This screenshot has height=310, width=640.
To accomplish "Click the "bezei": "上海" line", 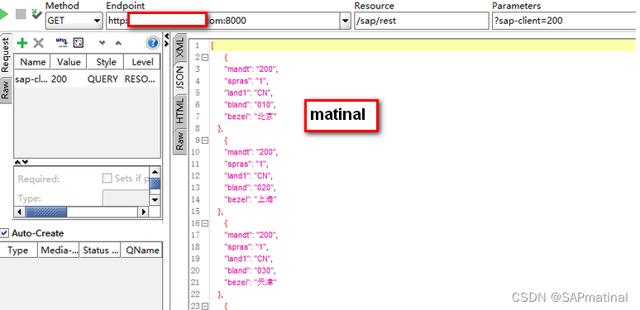I will 250,199.
